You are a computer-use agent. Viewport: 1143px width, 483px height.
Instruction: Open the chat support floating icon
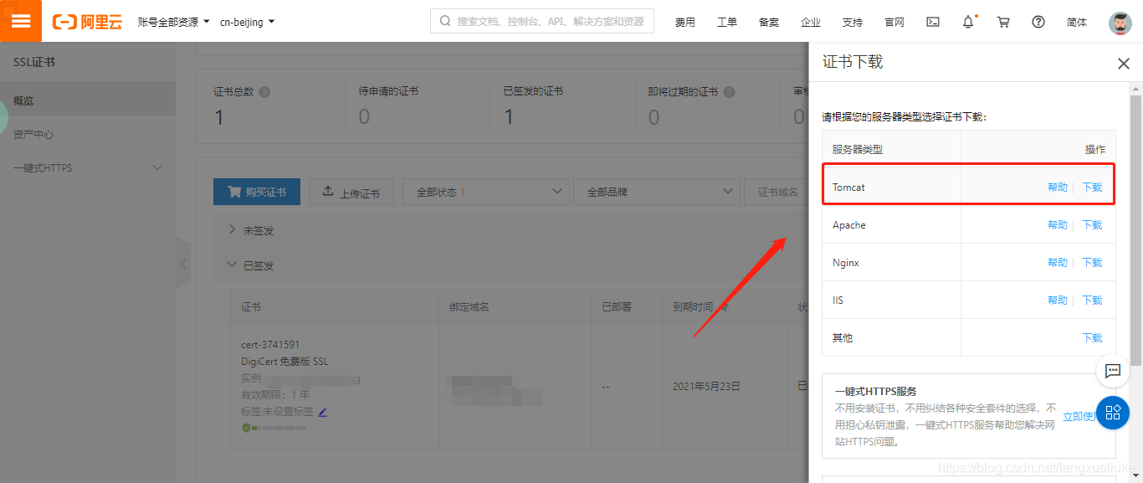(x=1113, y=371)
